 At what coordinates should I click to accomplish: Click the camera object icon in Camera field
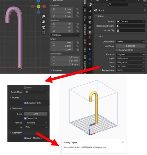pos(118,21)
